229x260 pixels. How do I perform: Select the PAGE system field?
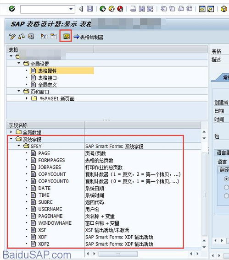(x=44, y=153)
